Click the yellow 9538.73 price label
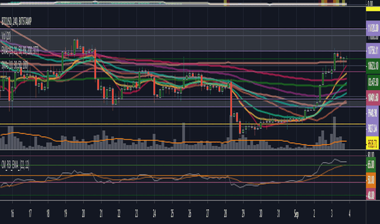 (372, 144)
